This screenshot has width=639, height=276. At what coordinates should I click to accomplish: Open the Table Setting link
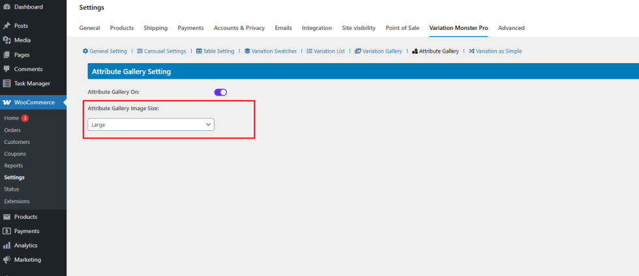click(x=215, y=51)
